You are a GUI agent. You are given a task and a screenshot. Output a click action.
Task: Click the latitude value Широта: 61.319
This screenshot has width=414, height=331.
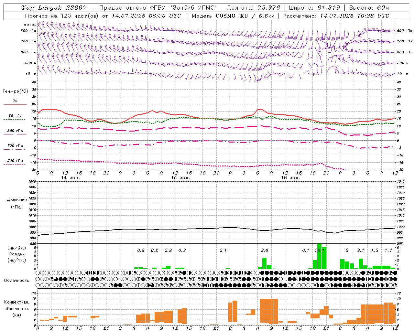click(x=314, y=8)
